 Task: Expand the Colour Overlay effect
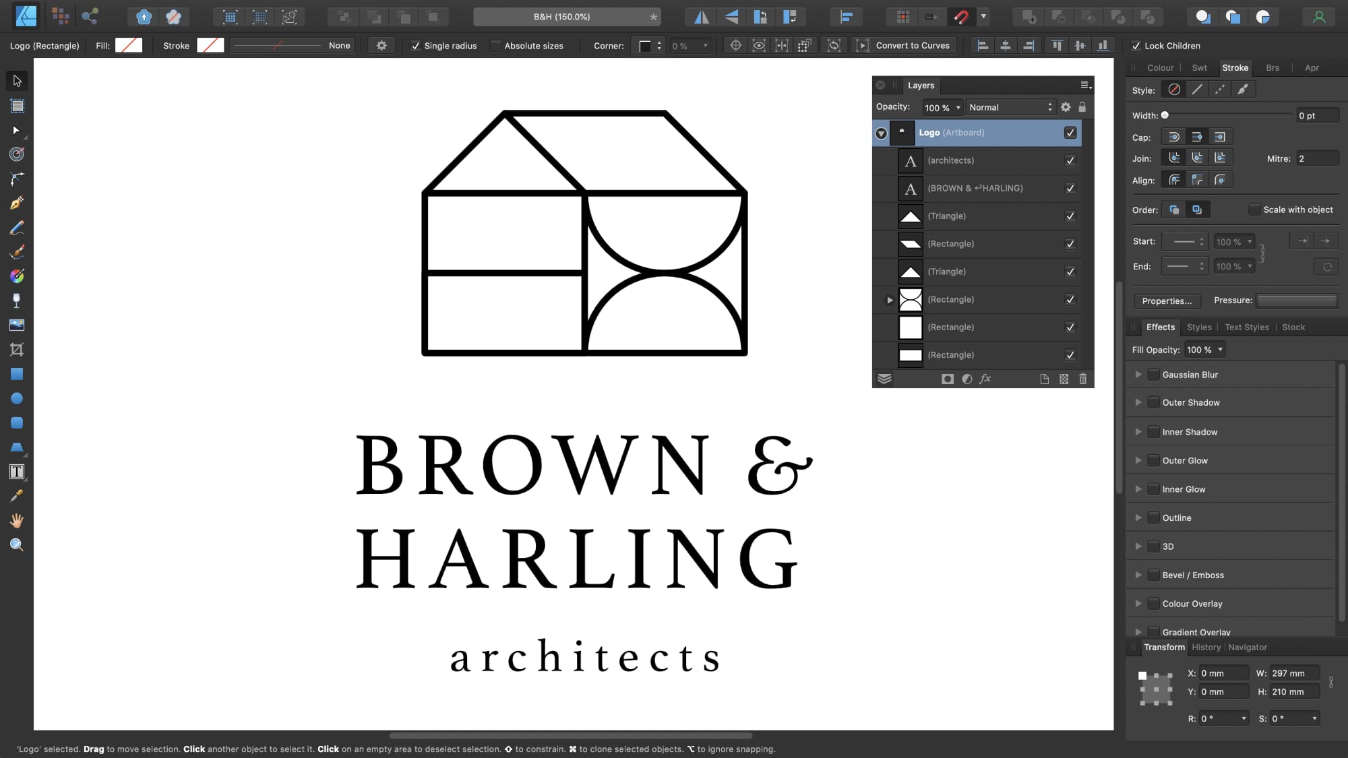(x=1139, y=604)
